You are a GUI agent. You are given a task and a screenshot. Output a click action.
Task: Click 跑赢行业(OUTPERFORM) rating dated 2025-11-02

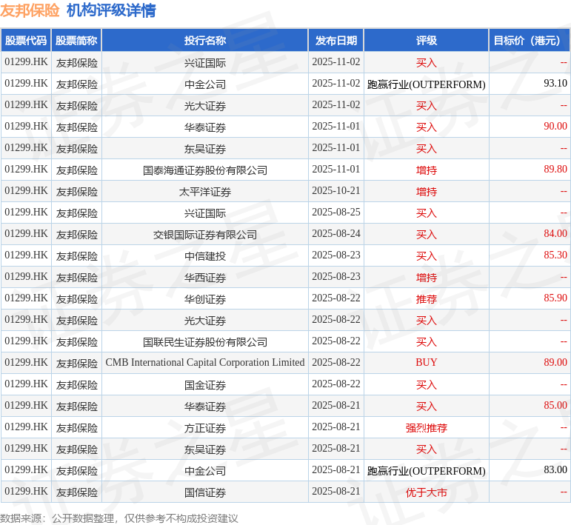tap(426, 84)
